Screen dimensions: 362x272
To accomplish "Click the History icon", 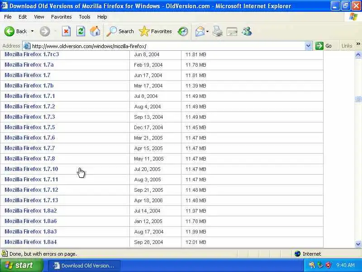I will (183, 31).
